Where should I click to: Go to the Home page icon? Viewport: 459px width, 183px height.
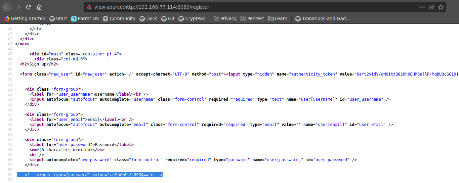(39, 7)
